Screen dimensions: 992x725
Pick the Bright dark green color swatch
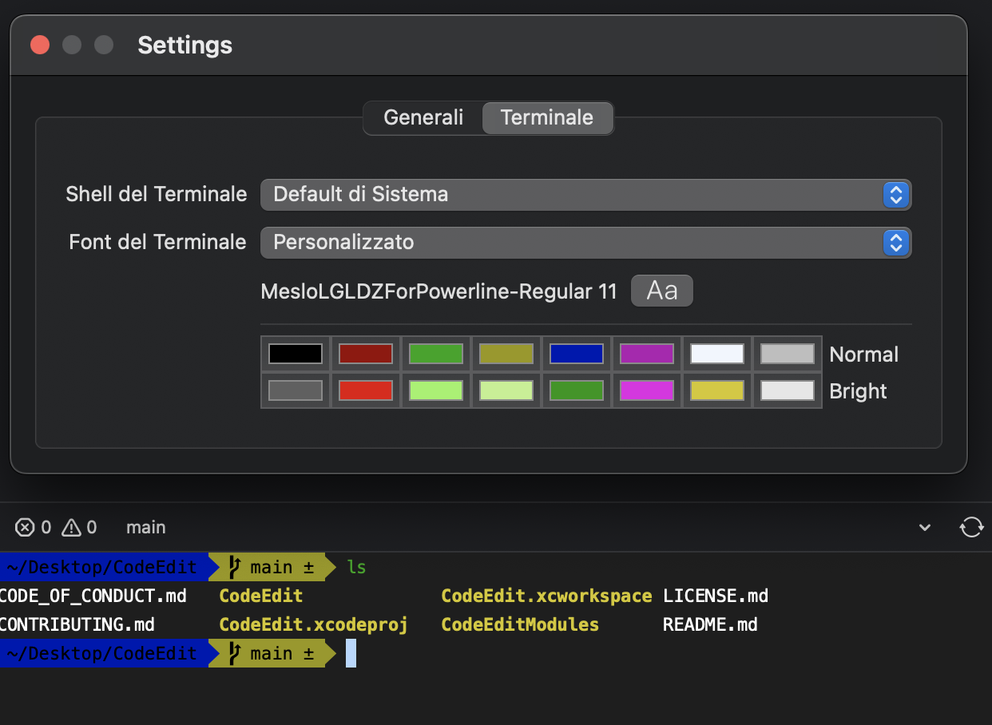point(577,390)
